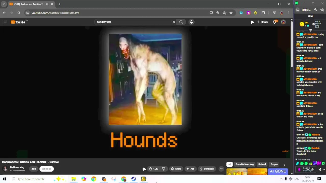Run the YouTube search with magnifier button
Image resolution: width=326 pixels, height=183 pixels.
coord(181,22)
